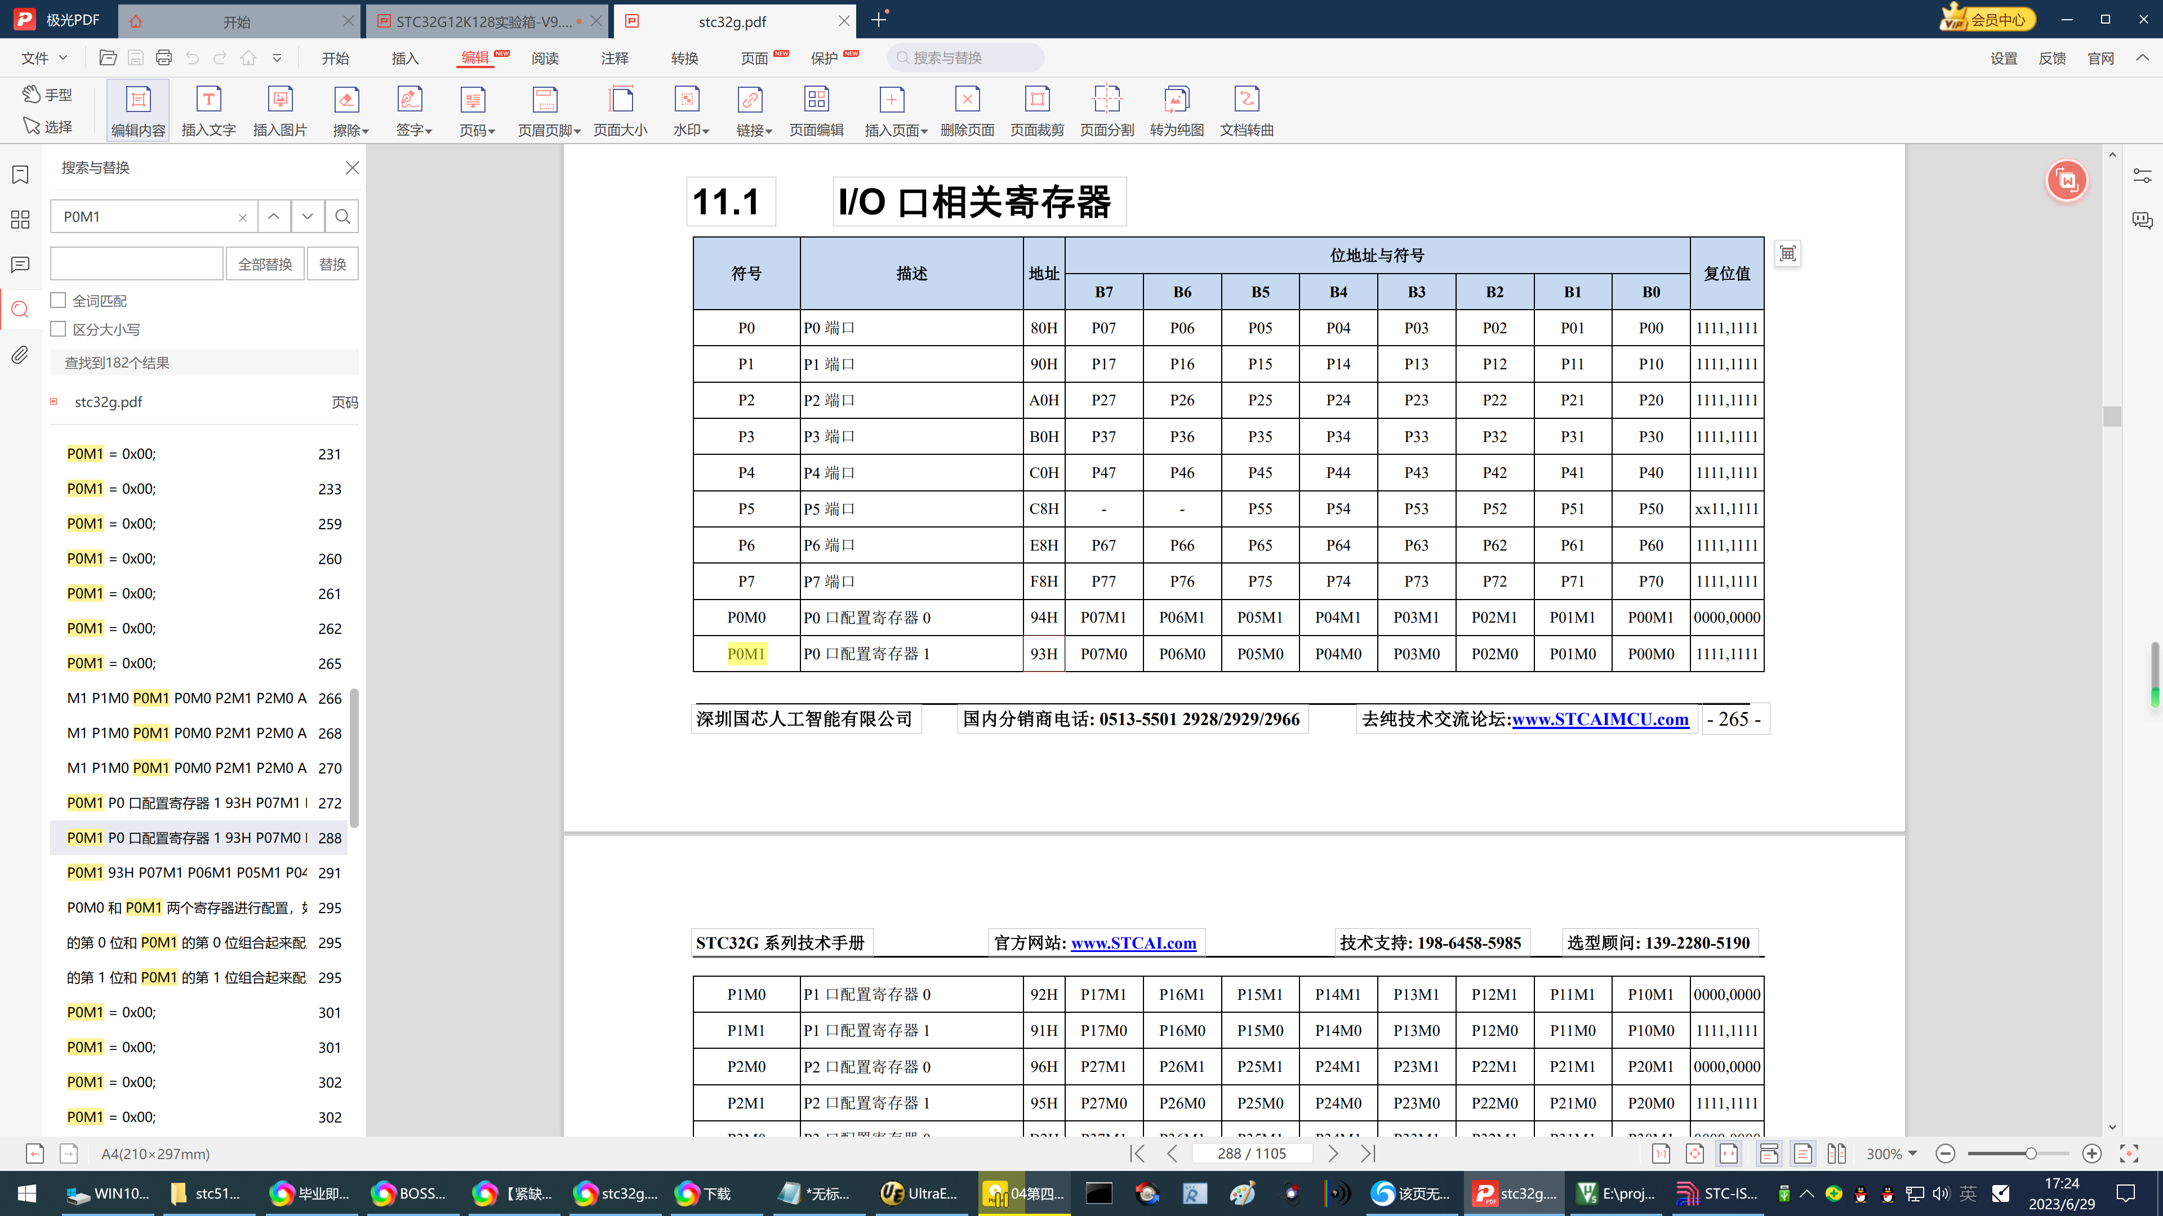Open the comments panel in left sidebar
This screenshot has height=1216, width=2163.
[x=20, y=265]
